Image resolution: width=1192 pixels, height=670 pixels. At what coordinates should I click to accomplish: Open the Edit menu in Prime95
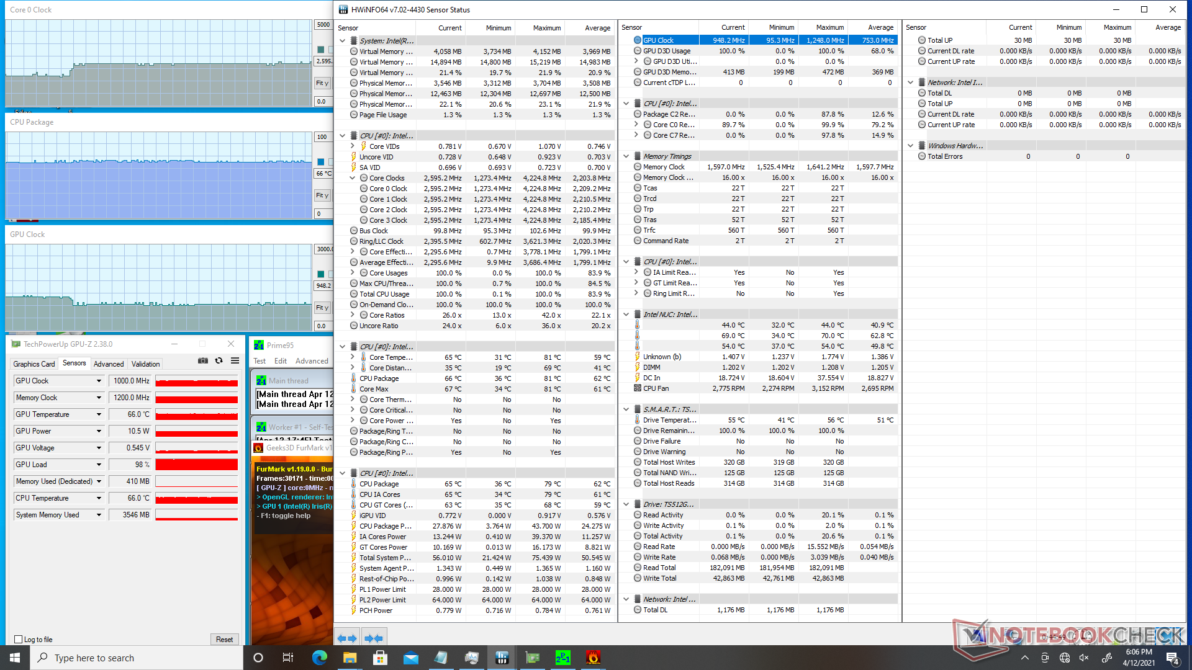click(281, 361)
